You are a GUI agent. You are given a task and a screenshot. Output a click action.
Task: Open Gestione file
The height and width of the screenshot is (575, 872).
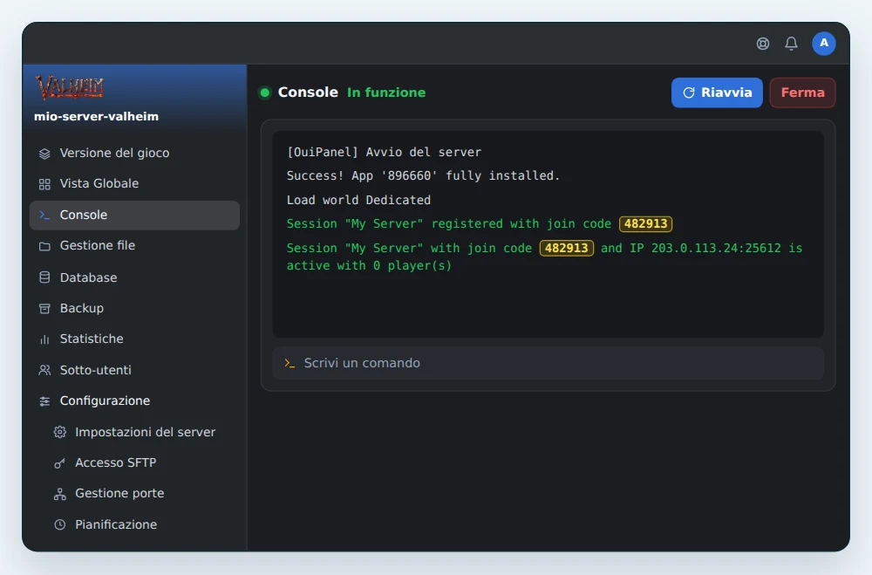134,245
